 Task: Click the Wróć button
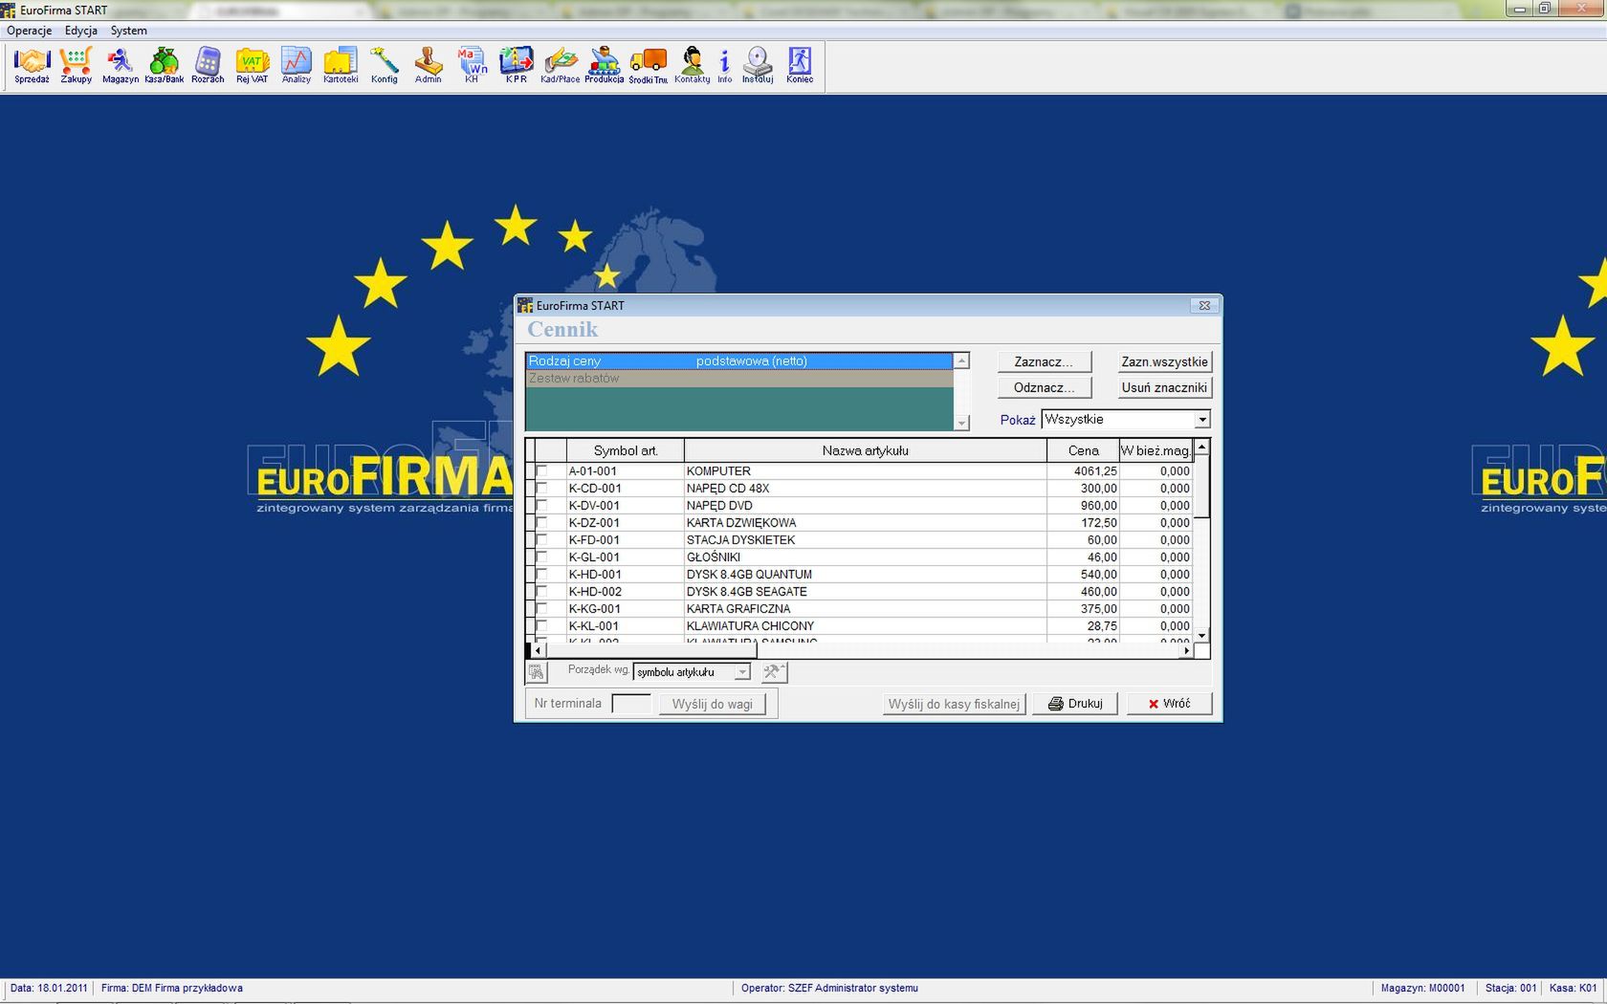(x=1169, y=704)
